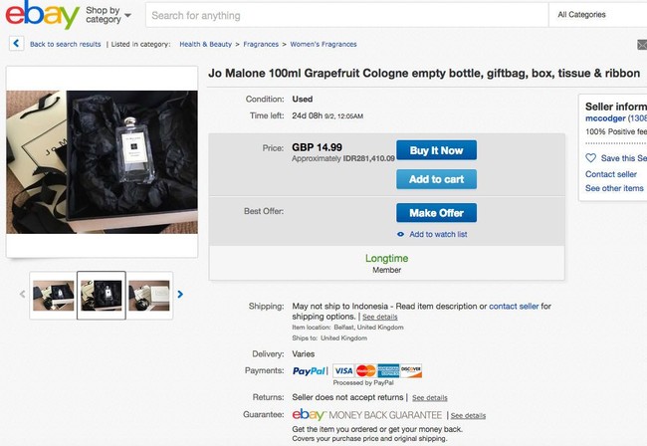
Task: Click the heart icon to save this seller
Action: [590, 157]
